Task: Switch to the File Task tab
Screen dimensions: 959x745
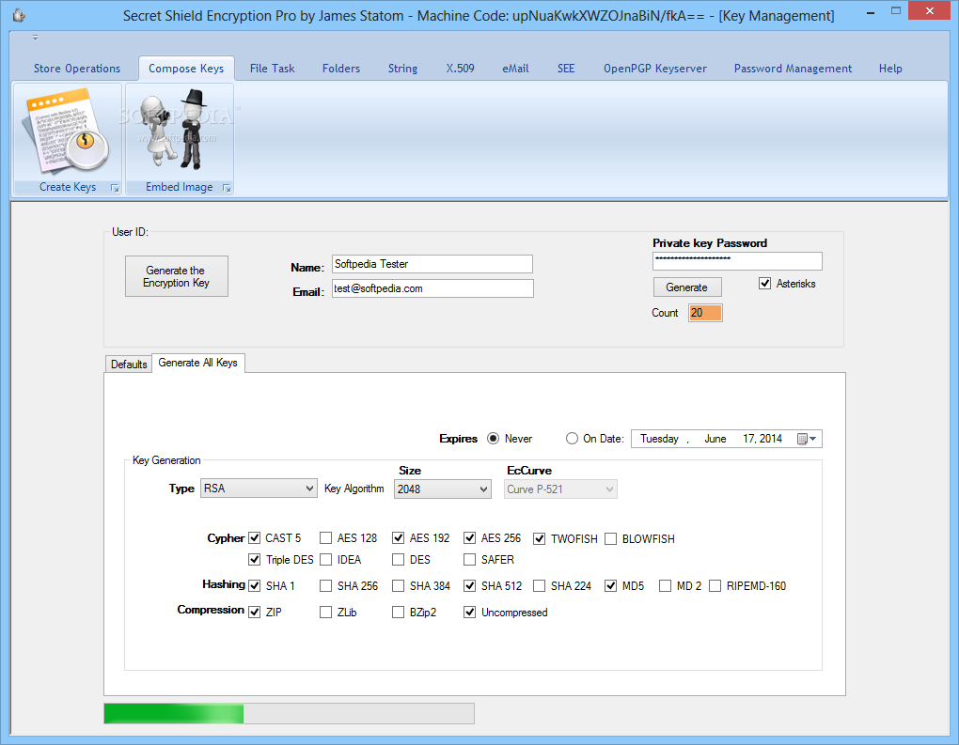Action: point(272,69)
